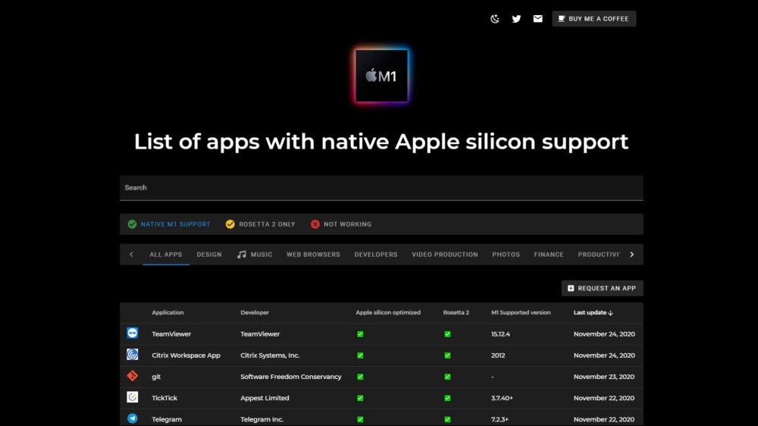Click the Citrix Workspace App icon
This screenshot has width=758, height=426.
coord(133,355)
